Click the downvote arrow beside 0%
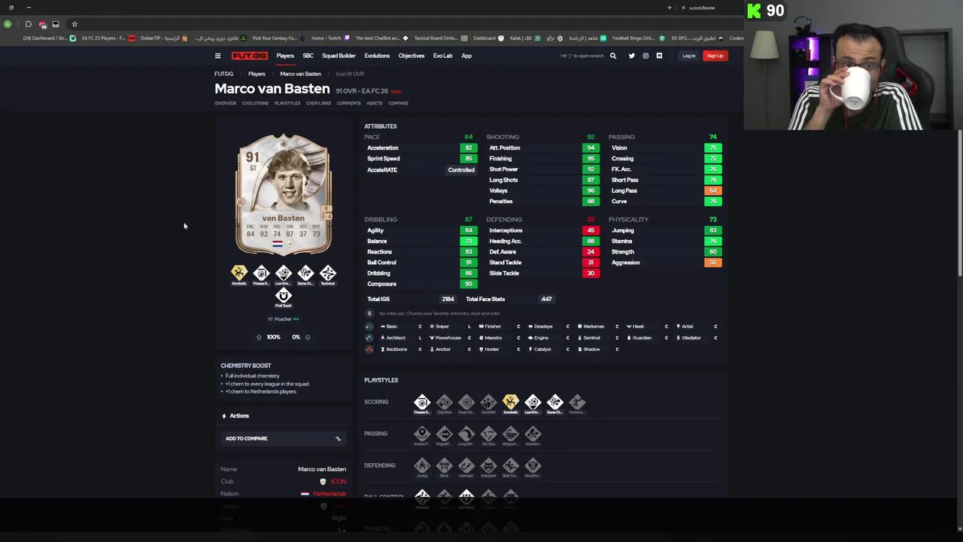Screen dimensions: 963x542 307,337
